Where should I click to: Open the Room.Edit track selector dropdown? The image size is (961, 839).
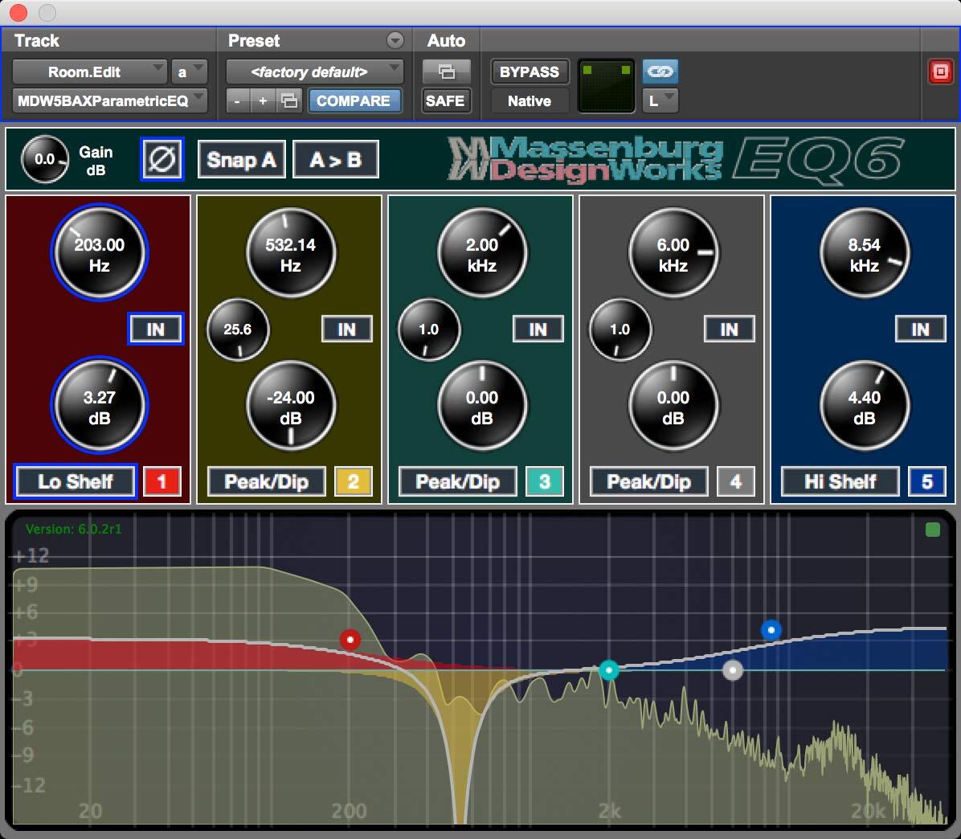(x=89, y=72)
